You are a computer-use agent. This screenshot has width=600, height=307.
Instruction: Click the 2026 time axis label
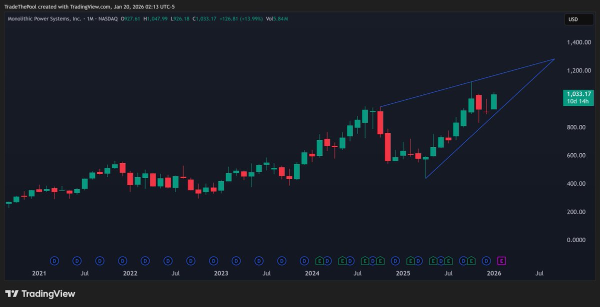[x=494, y=274]
